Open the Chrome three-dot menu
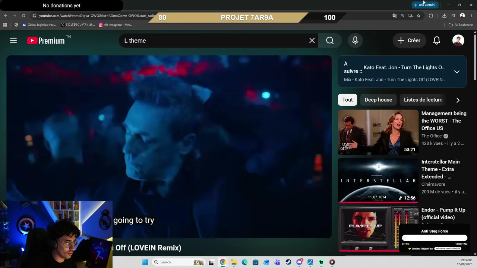Image resolution: width=477 pixels, height=268 pixels. pyautogui.click(x=471, y=16)
